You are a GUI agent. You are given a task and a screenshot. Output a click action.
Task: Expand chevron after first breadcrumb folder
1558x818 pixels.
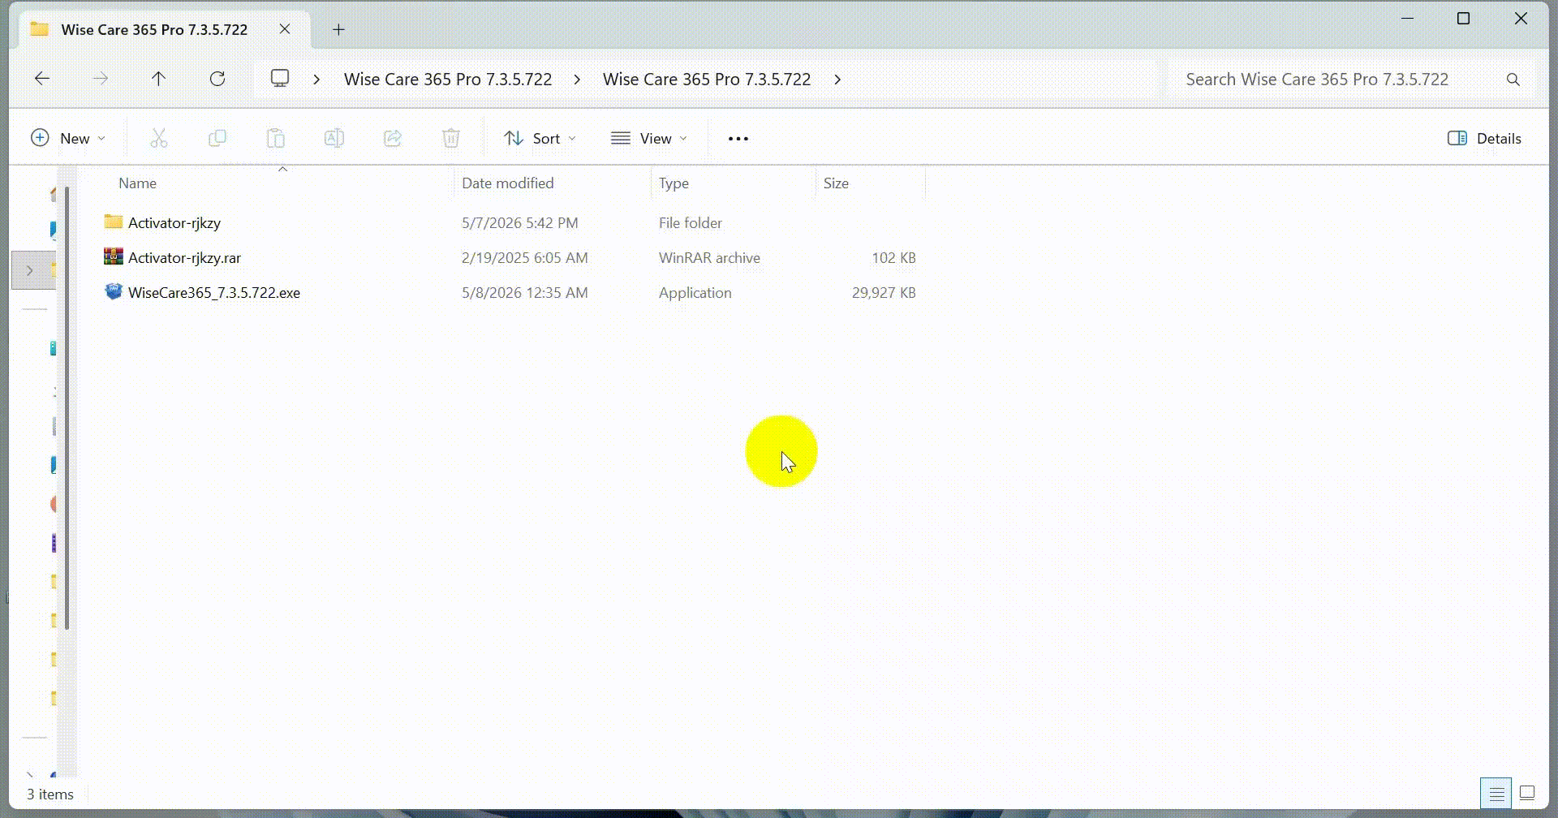[577, 80]
